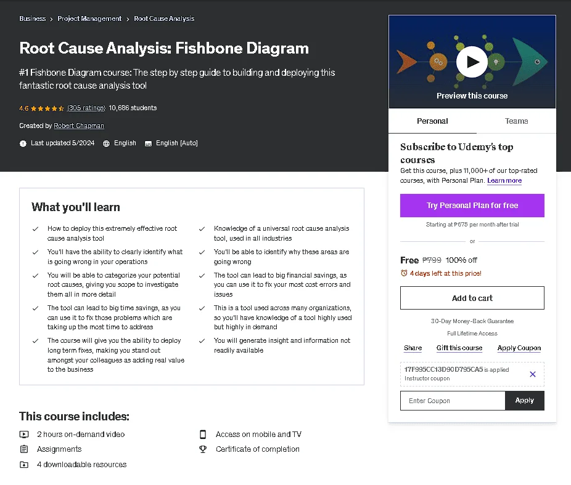Image resolution: width=571 pixels, height=485 pixels.
Task: Click the globe language icon
Action: 106,143
